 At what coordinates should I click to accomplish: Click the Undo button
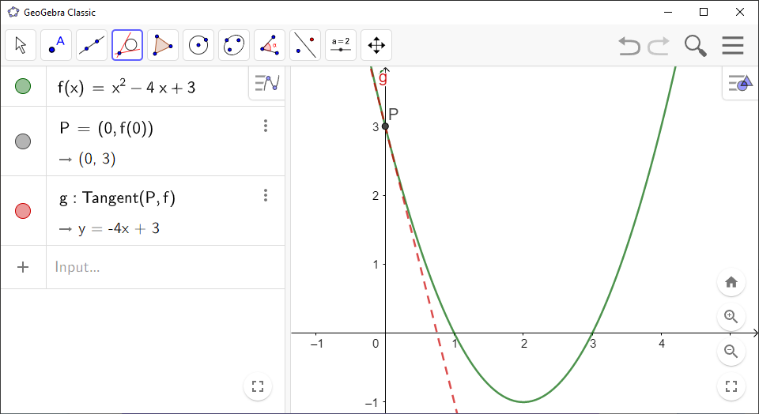(629, 46)
